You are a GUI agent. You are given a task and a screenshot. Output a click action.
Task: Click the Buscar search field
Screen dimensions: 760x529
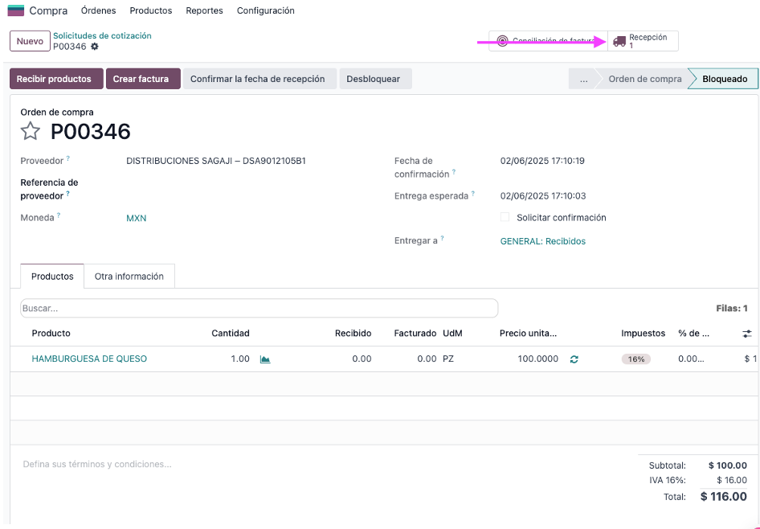[259, 309]
